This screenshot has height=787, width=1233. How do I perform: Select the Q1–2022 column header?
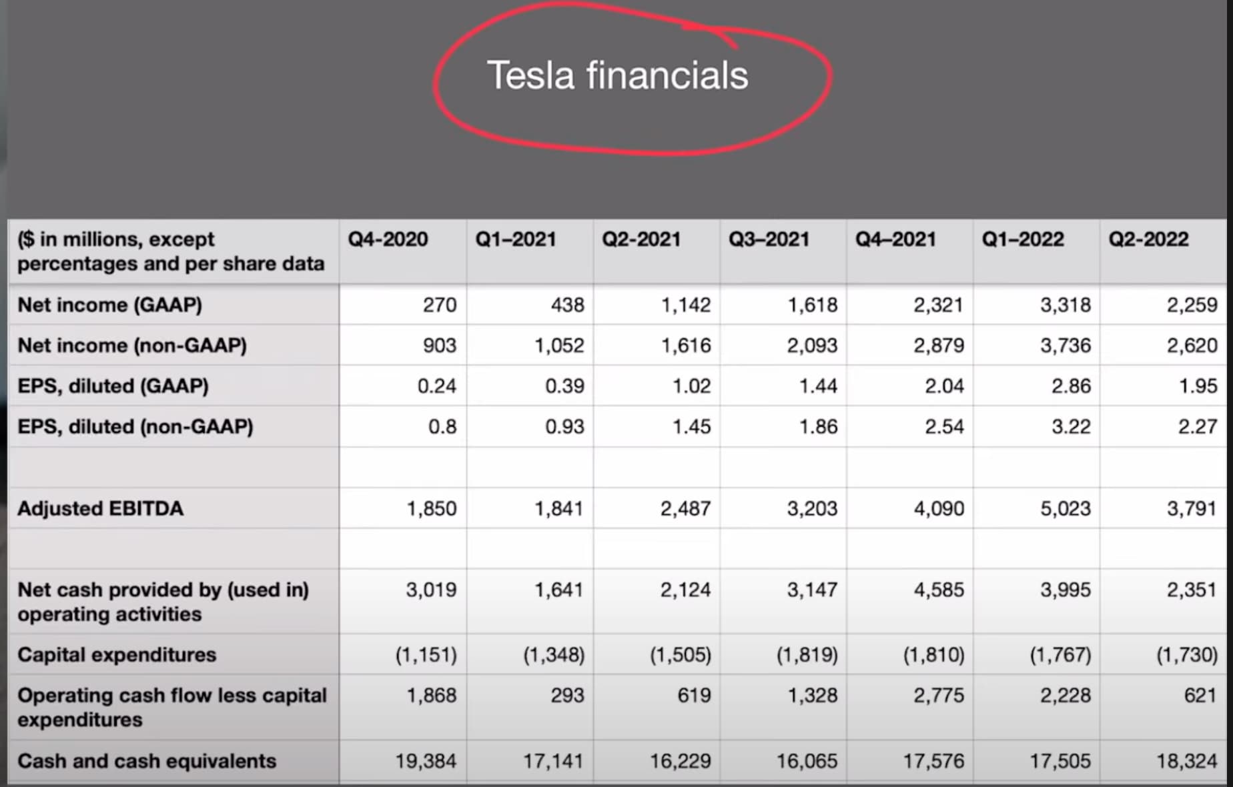[1022, 239]
